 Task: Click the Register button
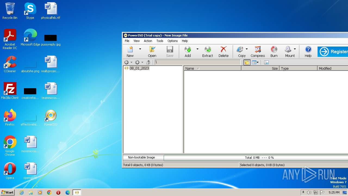pos(333,52)
